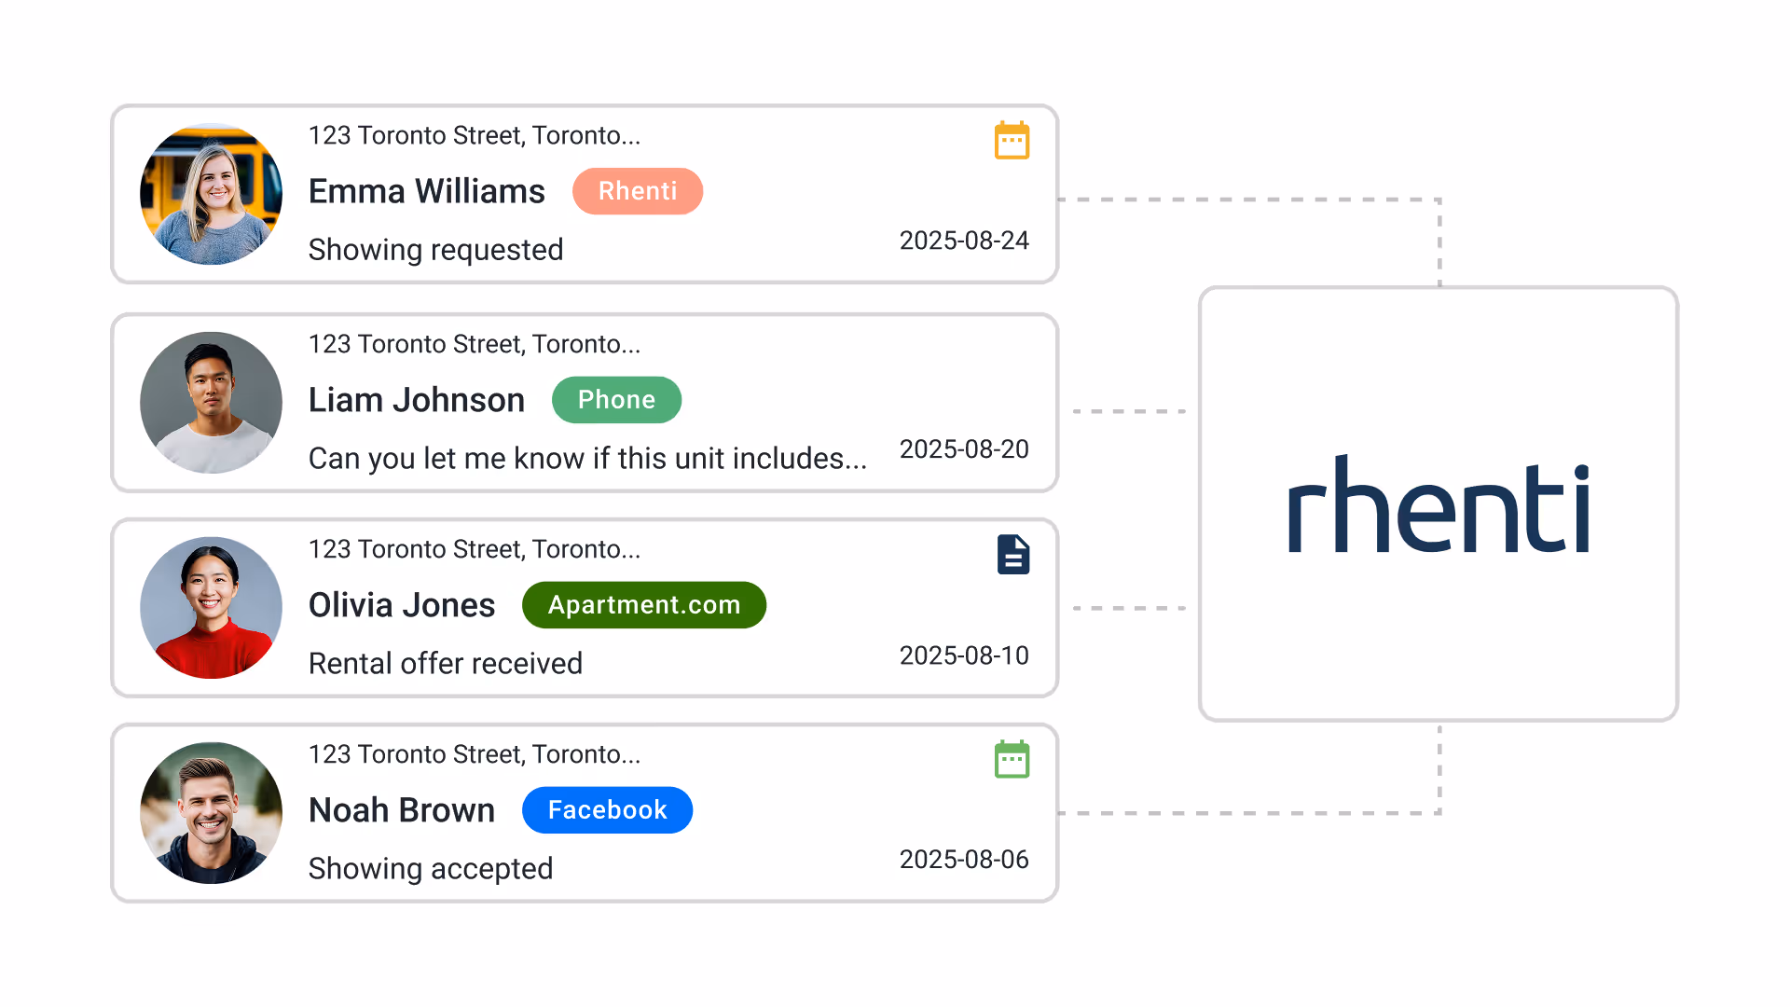Click the date 2025-08-24
Image resolution: width=1790 pixels, height=1007 pixels.
coord(964,241)
